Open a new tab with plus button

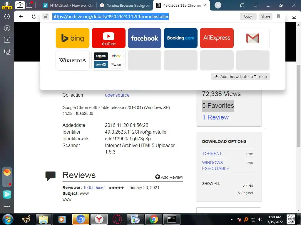(x=218, y=5)
